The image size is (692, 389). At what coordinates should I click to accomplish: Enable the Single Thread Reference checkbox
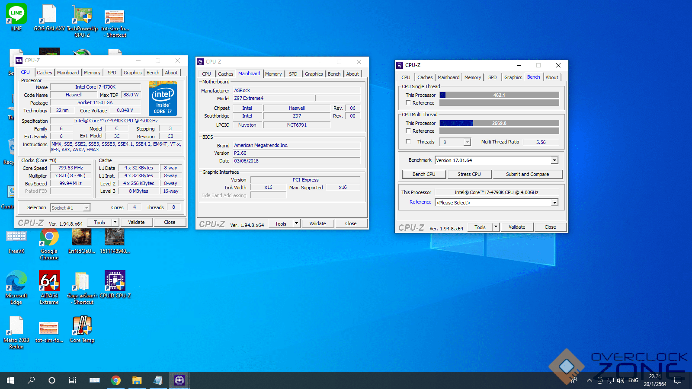408,103
